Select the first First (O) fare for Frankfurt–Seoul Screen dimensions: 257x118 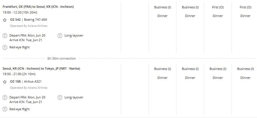(218, 7)
